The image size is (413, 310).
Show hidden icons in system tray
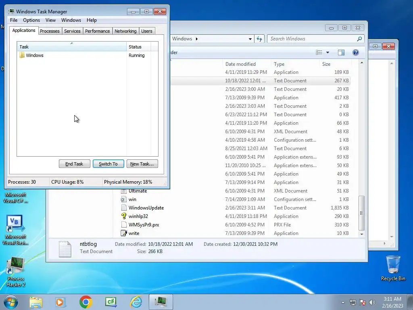(x=343, y=302)
